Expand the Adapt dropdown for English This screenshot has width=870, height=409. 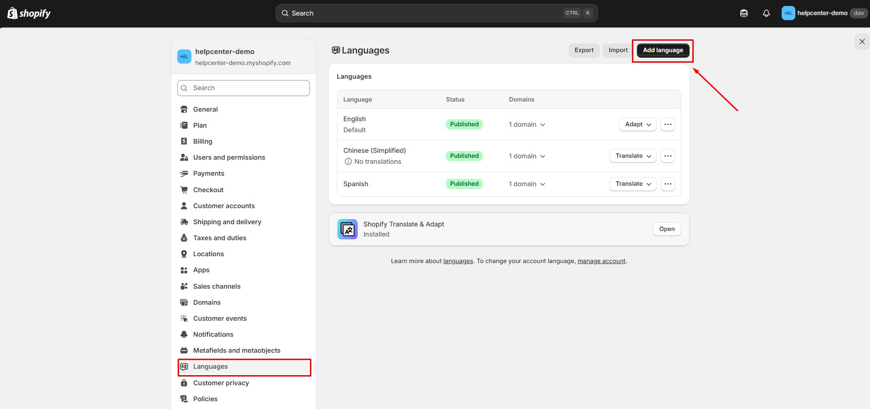(x=637, y=124)
